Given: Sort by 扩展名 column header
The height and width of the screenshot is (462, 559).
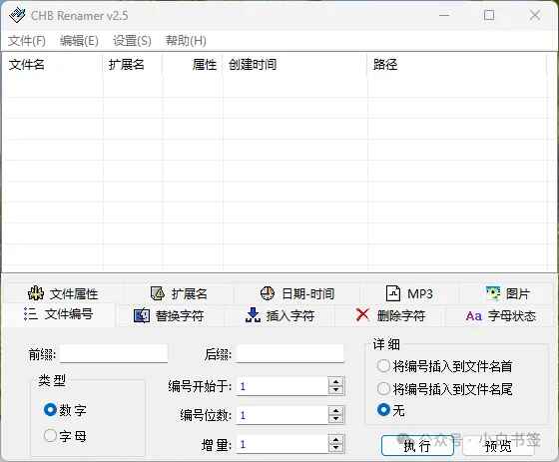Looking at the screenshot, I should 133,65.
